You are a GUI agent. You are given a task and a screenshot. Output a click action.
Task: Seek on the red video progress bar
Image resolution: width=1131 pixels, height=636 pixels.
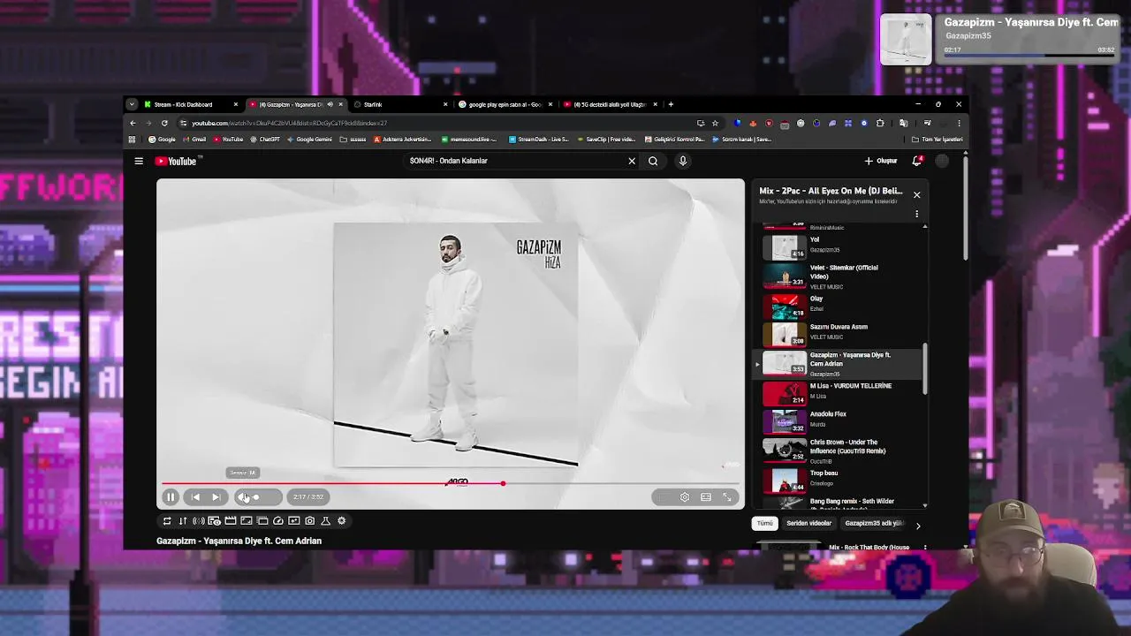(451, 483)
